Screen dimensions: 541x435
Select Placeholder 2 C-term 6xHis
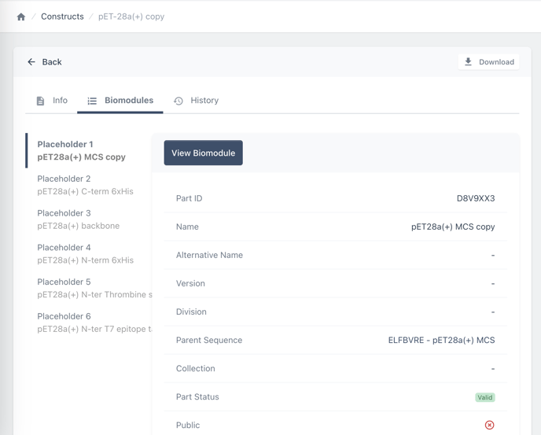[89, 185]
